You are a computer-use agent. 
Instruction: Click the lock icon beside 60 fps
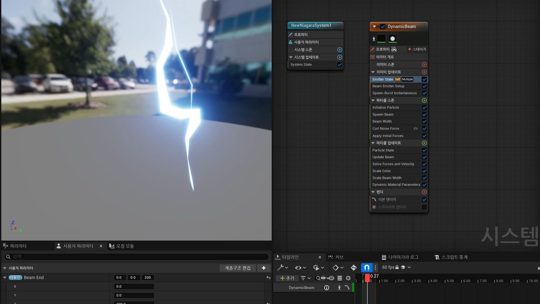point(397,267)
